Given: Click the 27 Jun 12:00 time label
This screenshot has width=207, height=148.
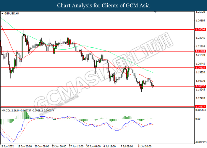Looking at the screenshot, I should click(x=76, y=146).
